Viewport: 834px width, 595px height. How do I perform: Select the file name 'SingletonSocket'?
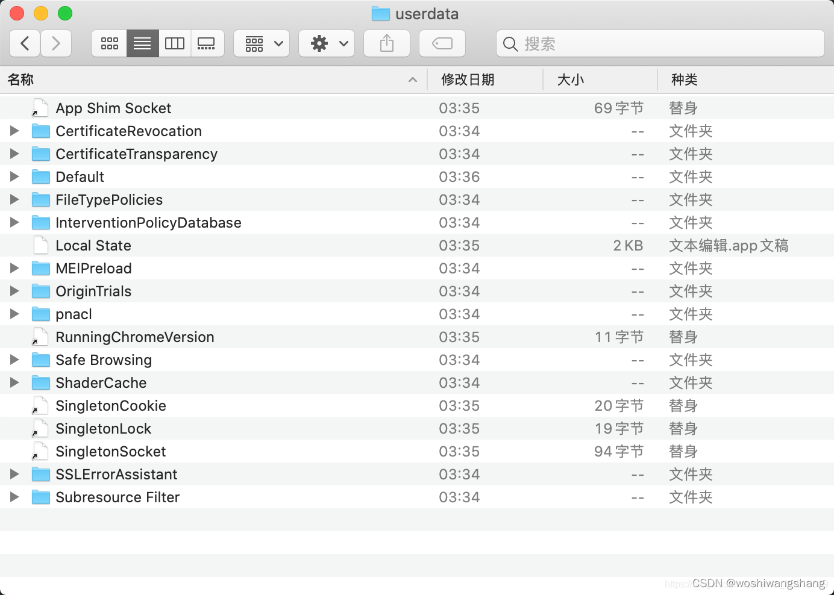(x=111, y=452)
